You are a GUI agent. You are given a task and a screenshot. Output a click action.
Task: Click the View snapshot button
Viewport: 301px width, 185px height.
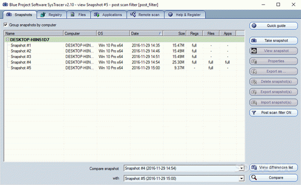point(273,51)
